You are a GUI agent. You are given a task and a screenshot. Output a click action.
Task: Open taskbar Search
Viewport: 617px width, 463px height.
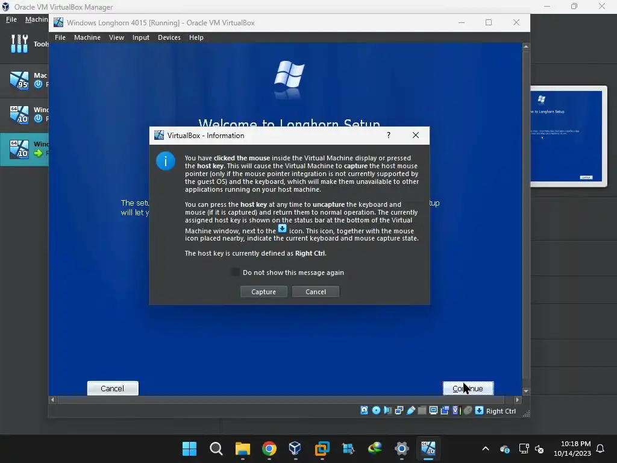click(x=216, y=449)
